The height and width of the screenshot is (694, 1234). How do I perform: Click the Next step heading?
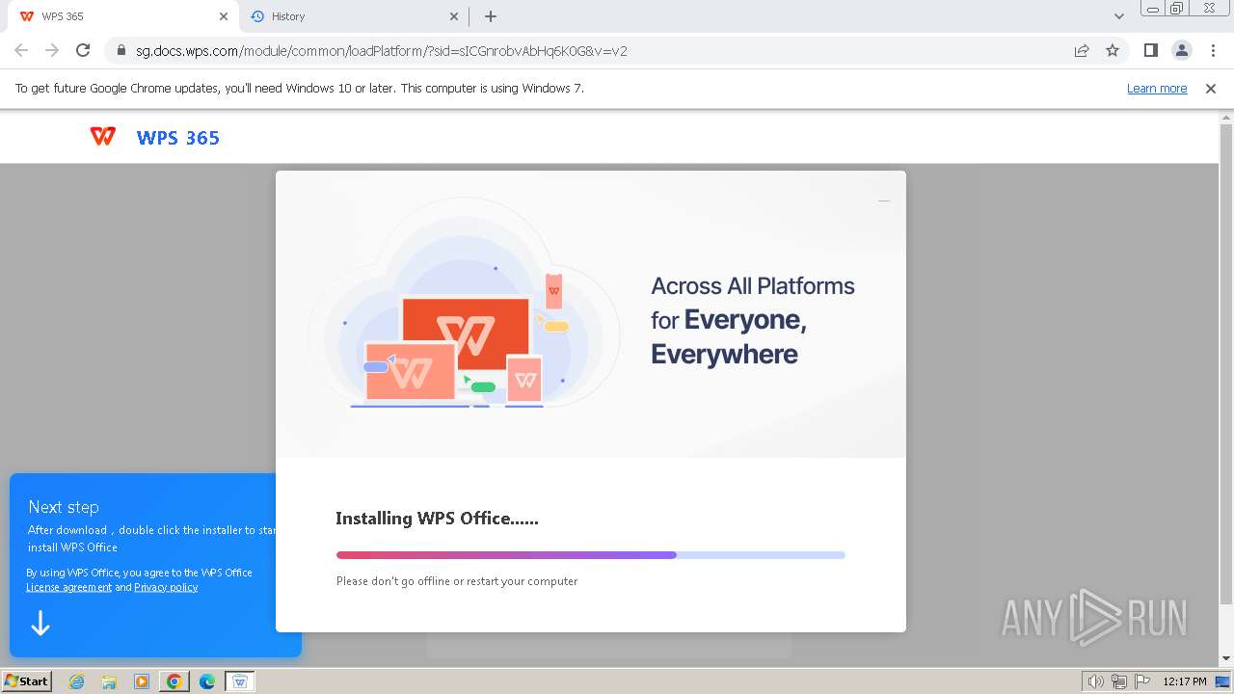[x=64, y=507]
